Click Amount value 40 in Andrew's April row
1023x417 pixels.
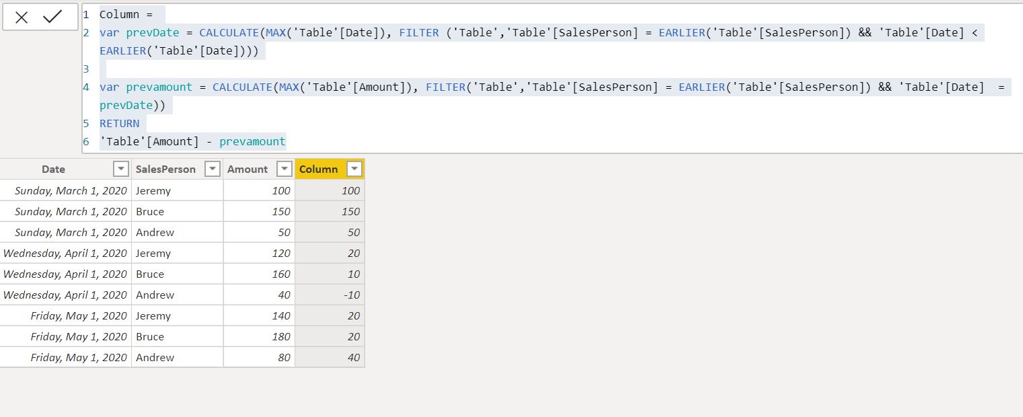pos(259,295)
